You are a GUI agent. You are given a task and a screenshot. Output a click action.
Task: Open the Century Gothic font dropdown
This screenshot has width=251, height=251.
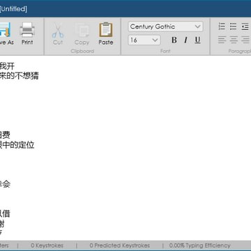tap(165, 26)
